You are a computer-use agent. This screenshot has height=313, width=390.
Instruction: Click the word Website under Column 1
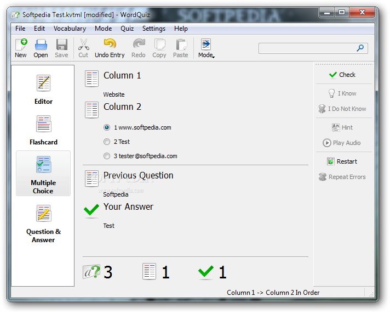tap(114, 94)
